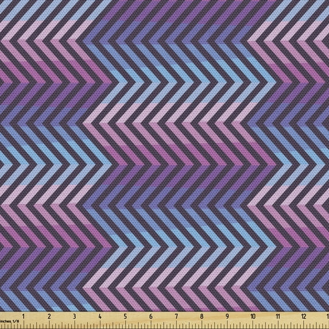Click the number 12 on the ruler
Image resolution: width=329 pixels, height=329 pixels.
point(304,316)
